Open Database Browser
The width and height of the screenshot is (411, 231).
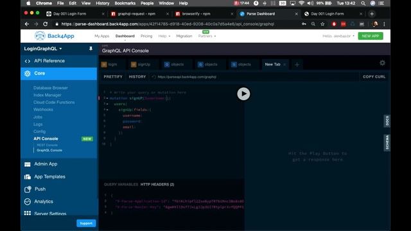click(x=51, y=88)
